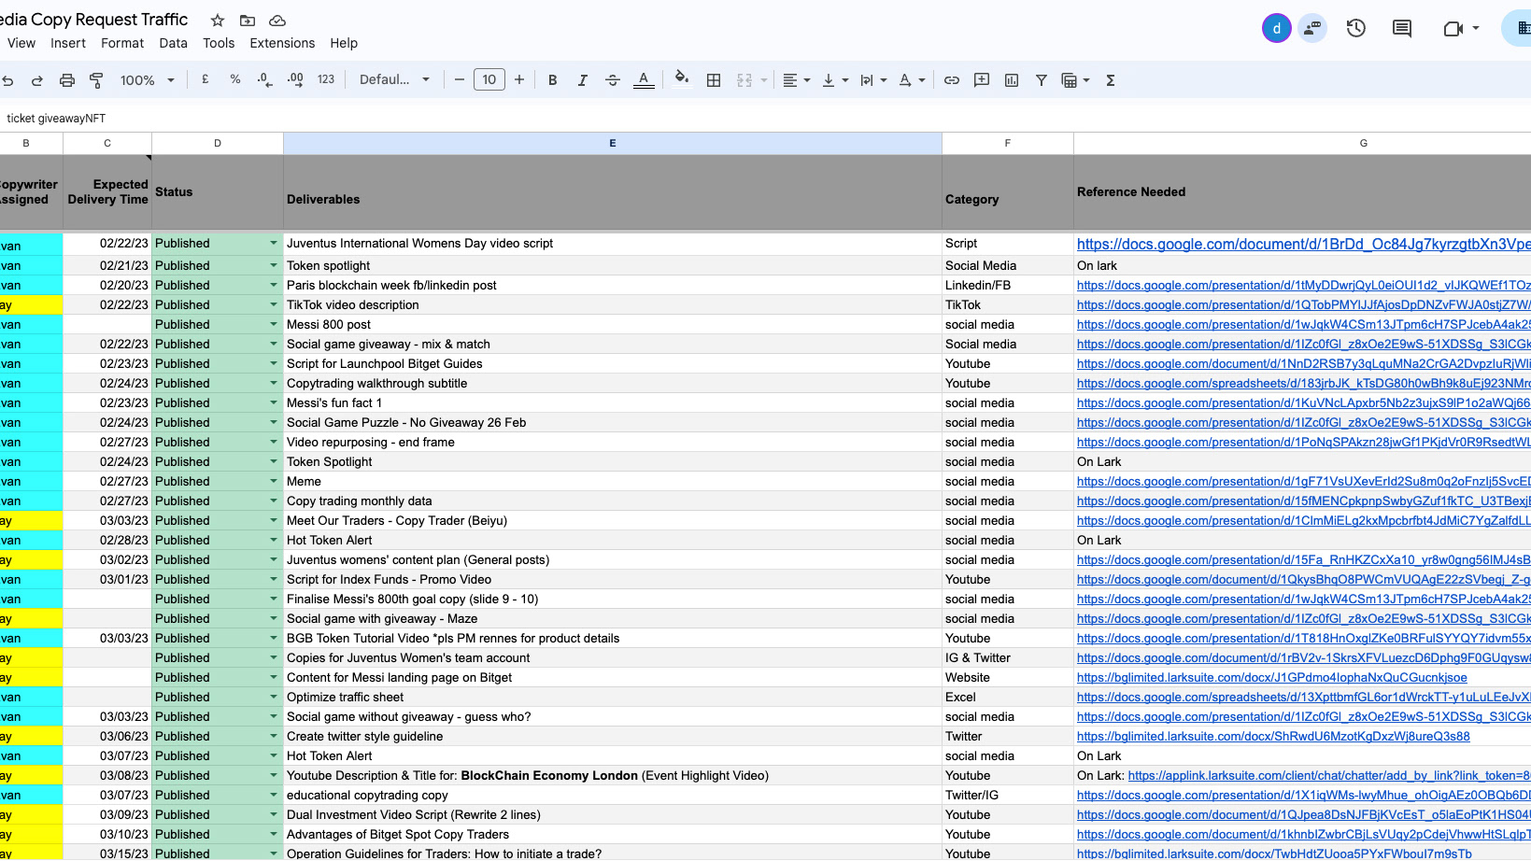Decrease font size with minus
Image resolution: width=1531 pixels, height=861 pixels.
click(x=459, y=80)
